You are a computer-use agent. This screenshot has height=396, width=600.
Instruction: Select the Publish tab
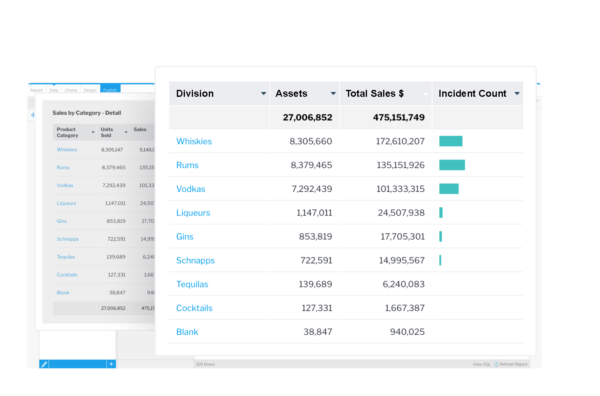[x=110, y=89]
